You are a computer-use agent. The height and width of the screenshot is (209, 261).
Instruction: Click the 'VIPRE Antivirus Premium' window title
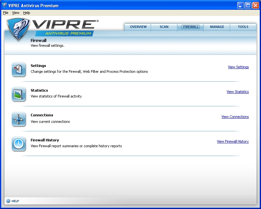[34, 6]
